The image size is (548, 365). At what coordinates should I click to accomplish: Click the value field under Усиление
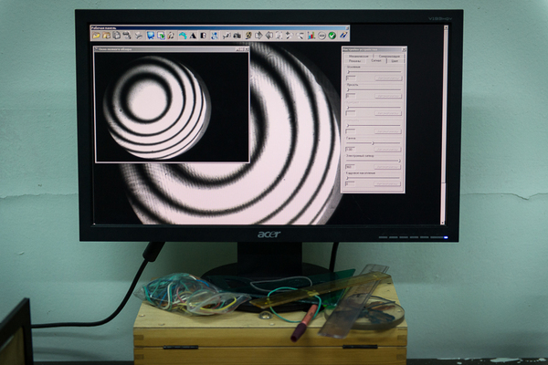350,78
